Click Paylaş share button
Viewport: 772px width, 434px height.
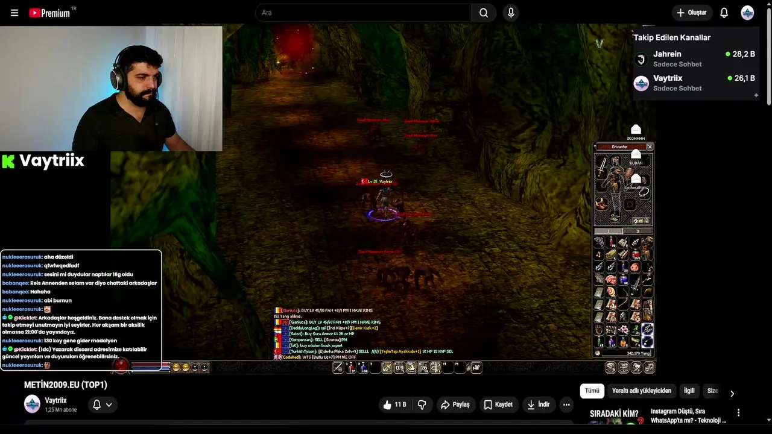click(x=455, y=405)
